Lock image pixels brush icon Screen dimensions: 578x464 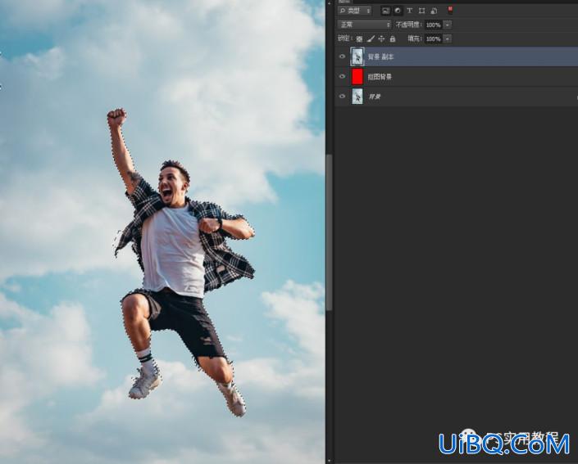point(371,38)
